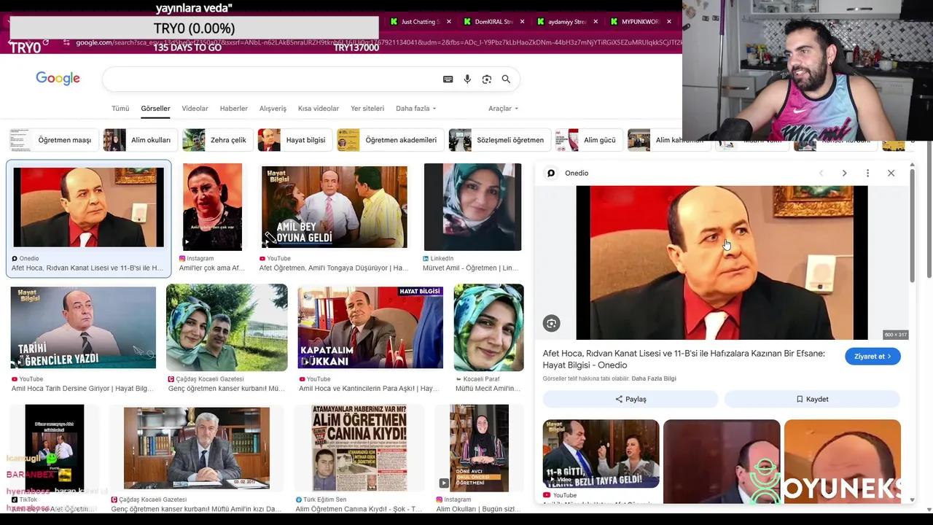Select the Görseller tab
933x525 pixels.
pos(155,109)
